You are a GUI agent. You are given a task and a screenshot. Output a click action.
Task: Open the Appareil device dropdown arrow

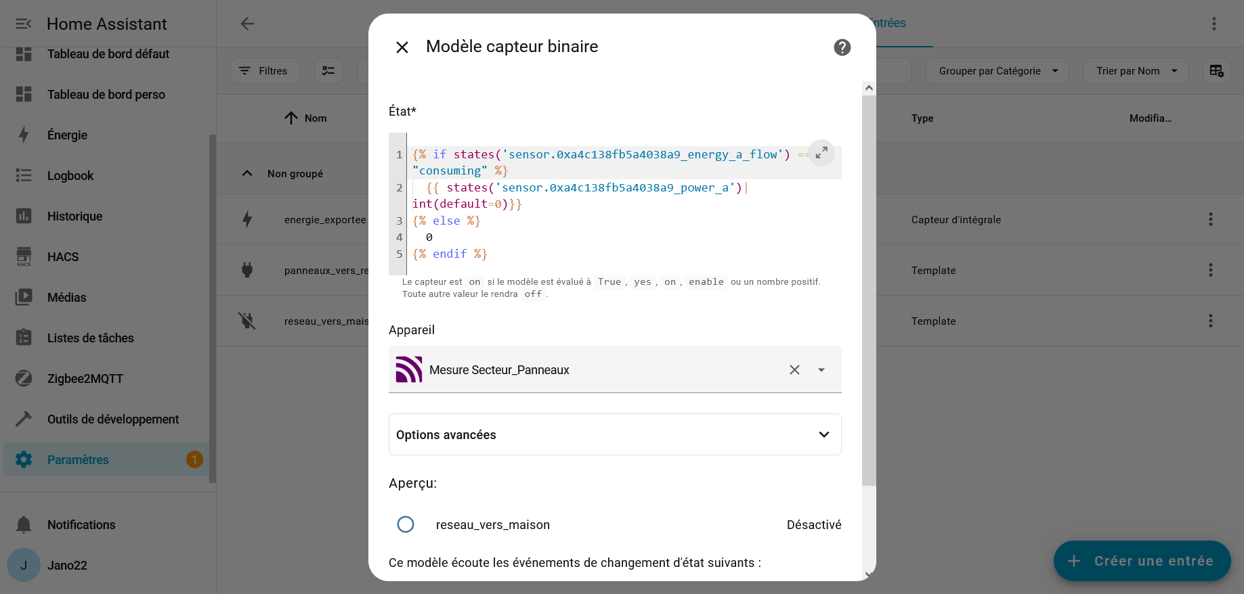click(821, 370)
